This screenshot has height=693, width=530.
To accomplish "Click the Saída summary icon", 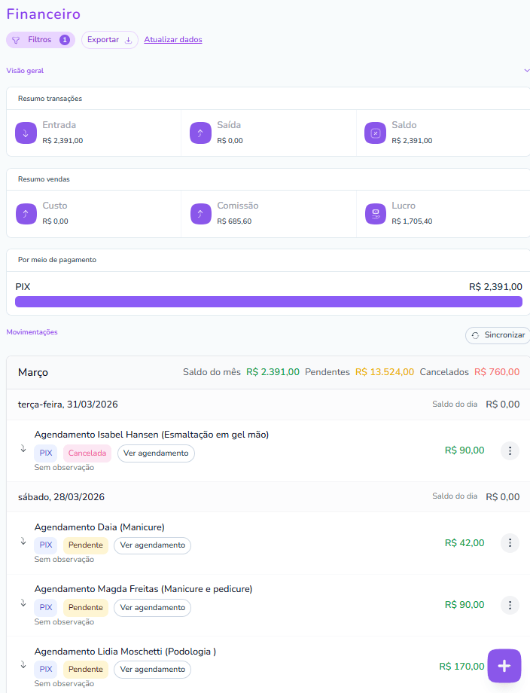I will (200, 133).
